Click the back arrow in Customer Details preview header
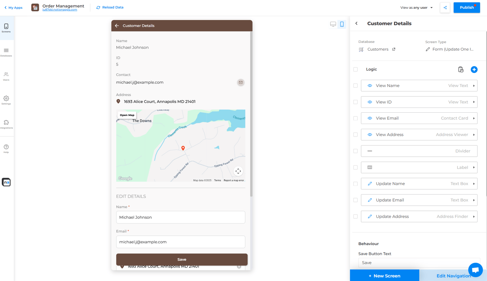 coord(117,26)
